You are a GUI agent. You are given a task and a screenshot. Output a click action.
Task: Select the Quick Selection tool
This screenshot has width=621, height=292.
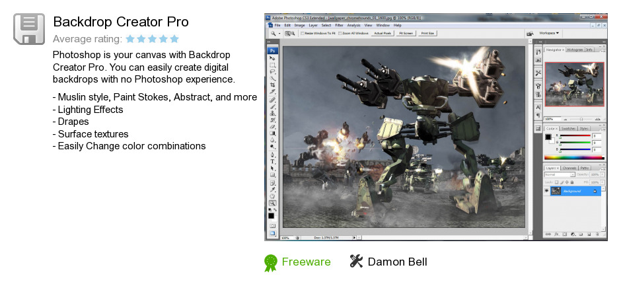[x=273, y=79]
